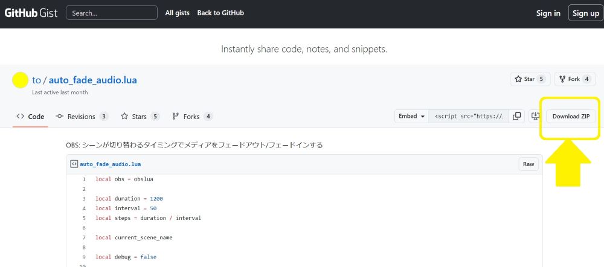The width and height of the screenshot is (604, 267).
Task: Click line number 5
Action: click(x=83, y=217)
